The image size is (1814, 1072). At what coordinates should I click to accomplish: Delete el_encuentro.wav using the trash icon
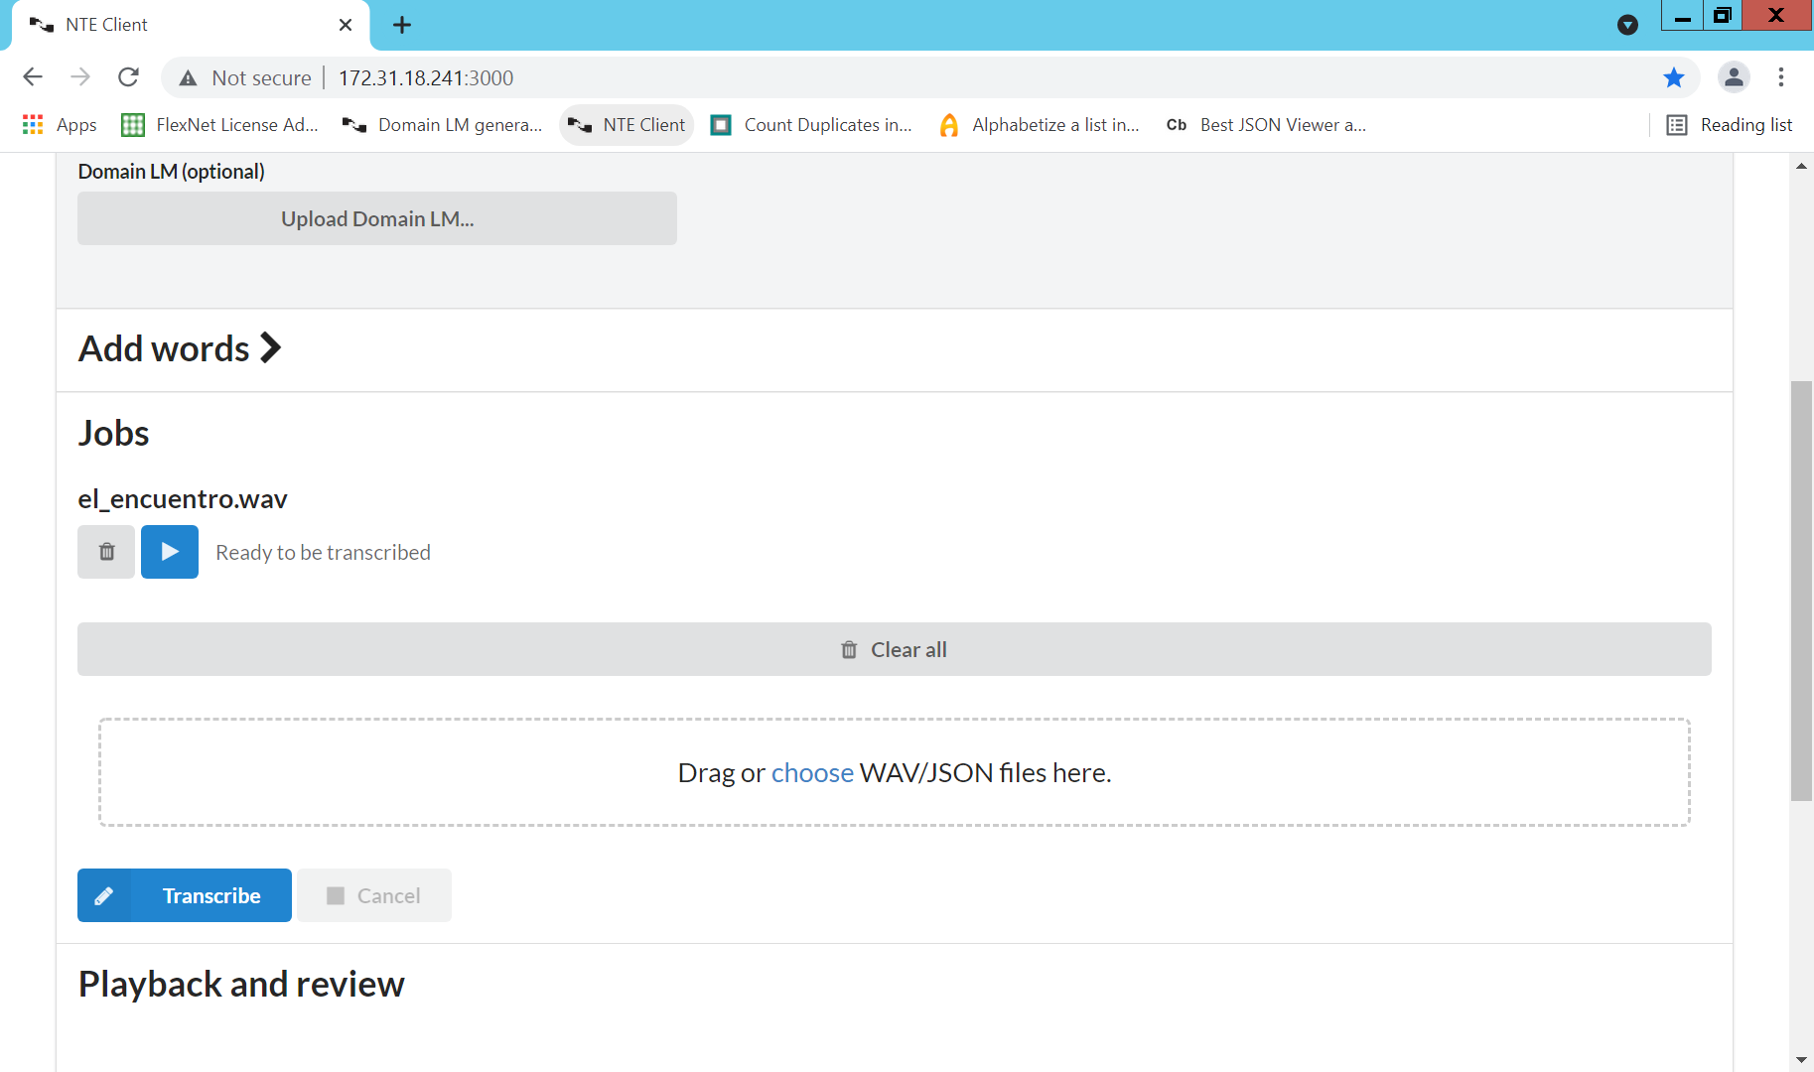[105, 551]
